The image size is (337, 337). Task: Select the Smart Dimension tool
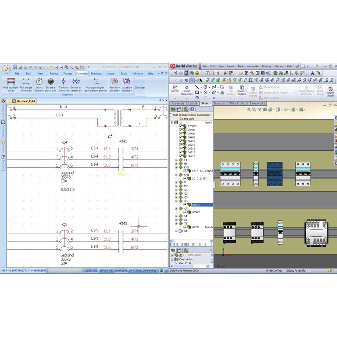[187, 91]
